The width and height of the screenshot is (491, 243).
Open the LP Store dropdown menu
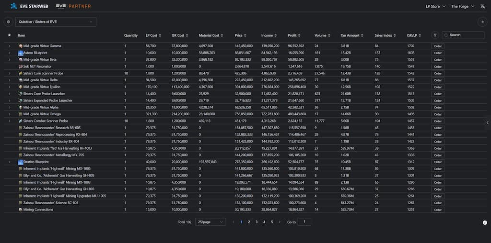435,6
